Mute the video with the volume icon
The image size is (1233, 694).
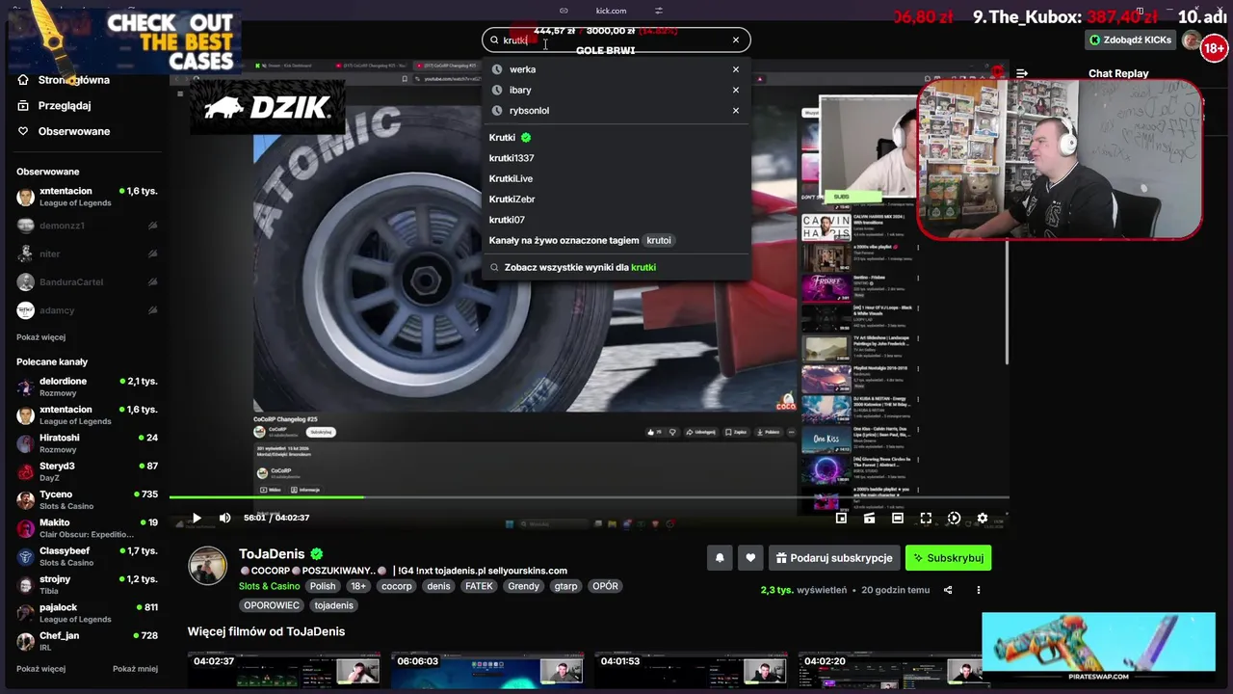(x=224, y=518)
